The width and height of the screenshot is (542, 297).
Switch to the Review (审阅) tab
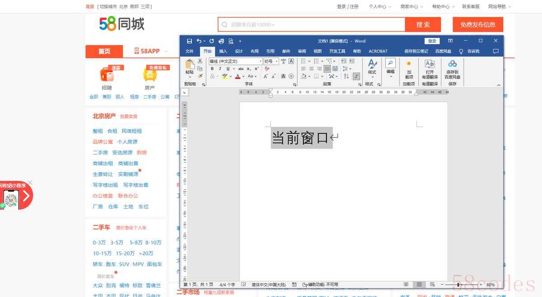tap(302, 51)
